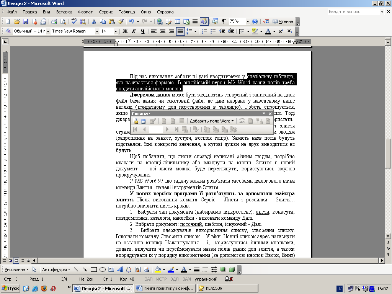Screen dimensions: 392x294
Task: Pick fill color in drawing toolbar
Action: tap(158, 269)
